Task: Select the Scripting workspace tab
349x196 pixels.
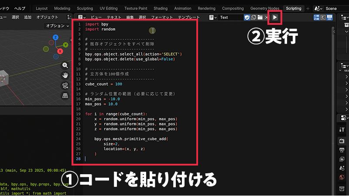Action: tap(293, 8)
